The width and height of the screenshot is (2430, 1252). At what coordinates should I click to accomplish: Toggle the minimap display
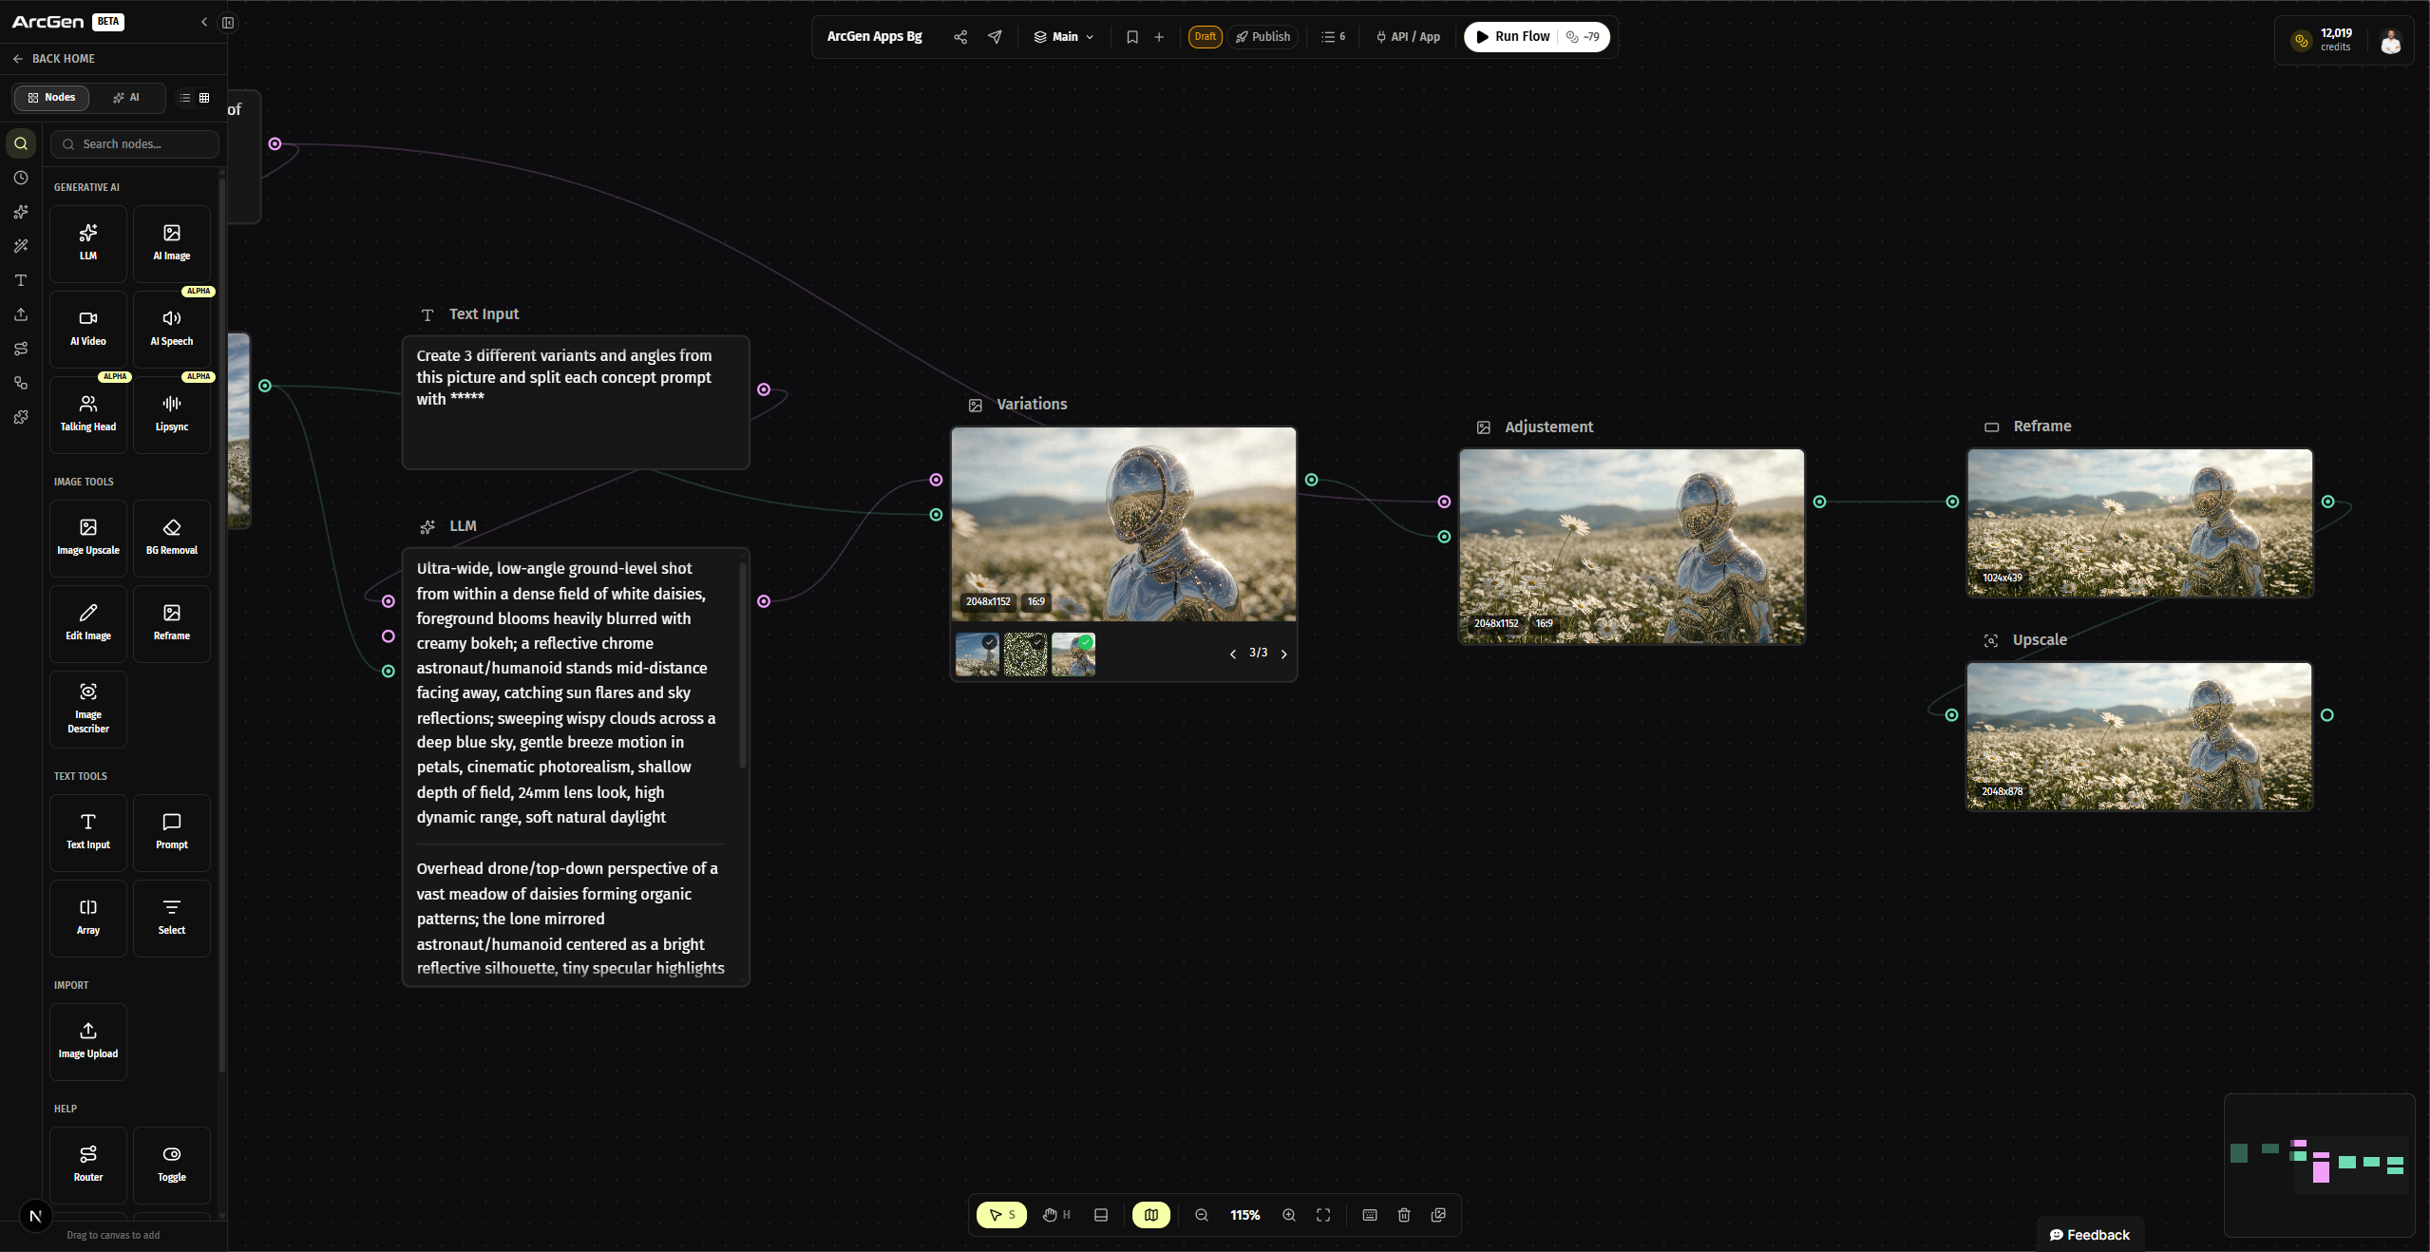(x=1149, y=1214)
